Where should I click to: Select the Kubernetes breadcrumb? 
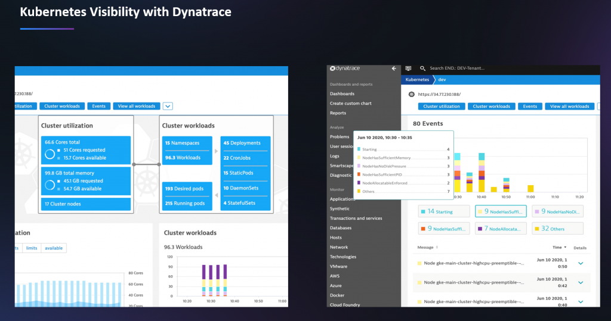point(417,79)
